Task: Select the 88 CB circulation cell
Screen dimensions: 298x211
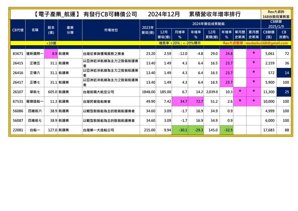Action: click(284, 130)
